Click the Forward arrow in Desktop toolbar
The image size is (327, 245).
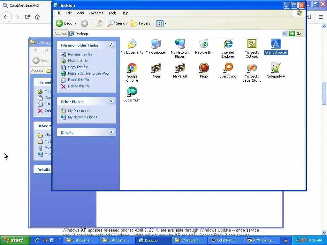(x=84, y=23)
